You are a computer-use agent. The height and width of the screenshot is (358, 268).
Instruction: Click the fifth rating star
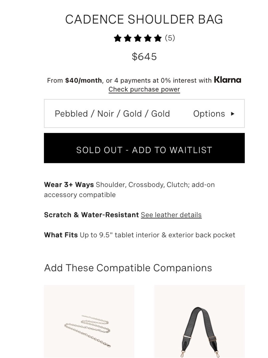158,38
